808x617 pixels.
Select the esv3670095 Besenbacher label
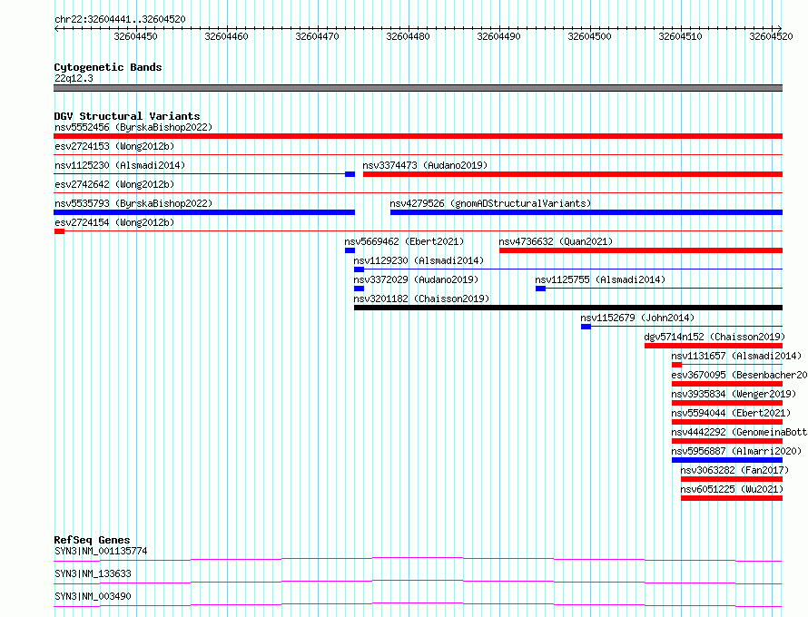pos(740,375)
